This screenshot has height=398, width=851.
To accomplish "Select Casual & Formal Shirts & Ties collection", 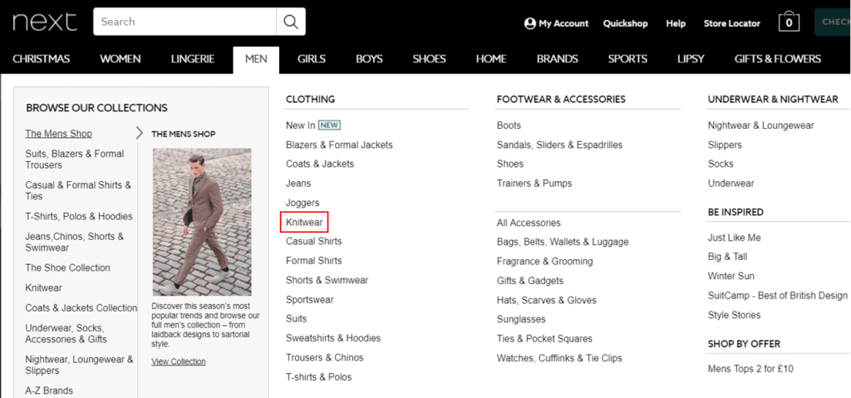I will 78,190.
